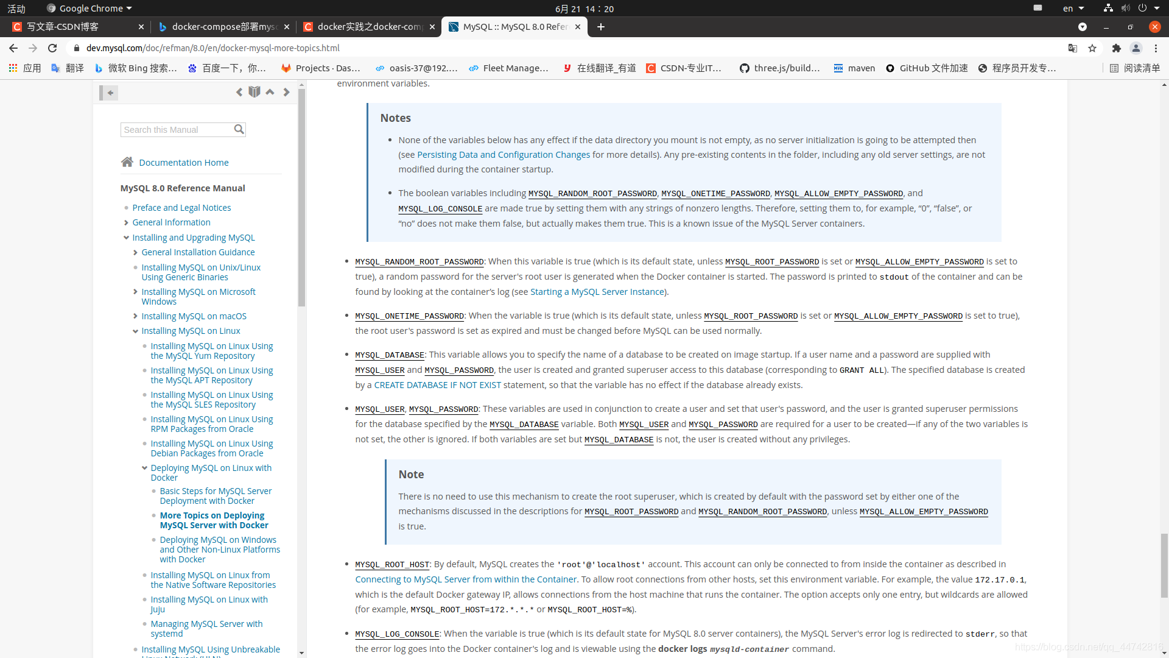Viewport: 1169px width, 658px height.
Task: Open Documentation Home link
Action: click(184, 163)
